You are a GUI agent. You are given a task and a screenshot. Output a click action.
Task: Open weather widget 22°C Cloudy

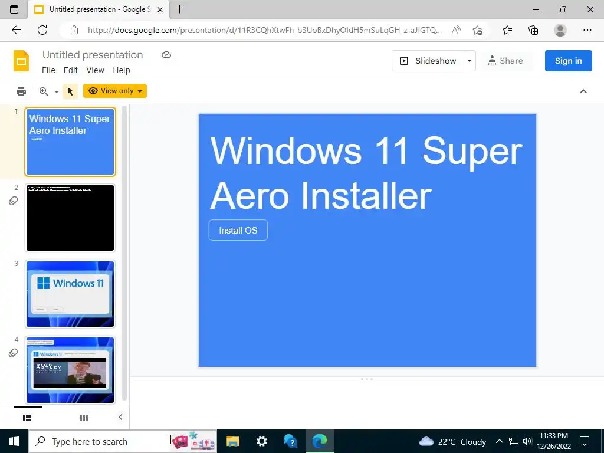pyautogui.click(x=452, y=441)
